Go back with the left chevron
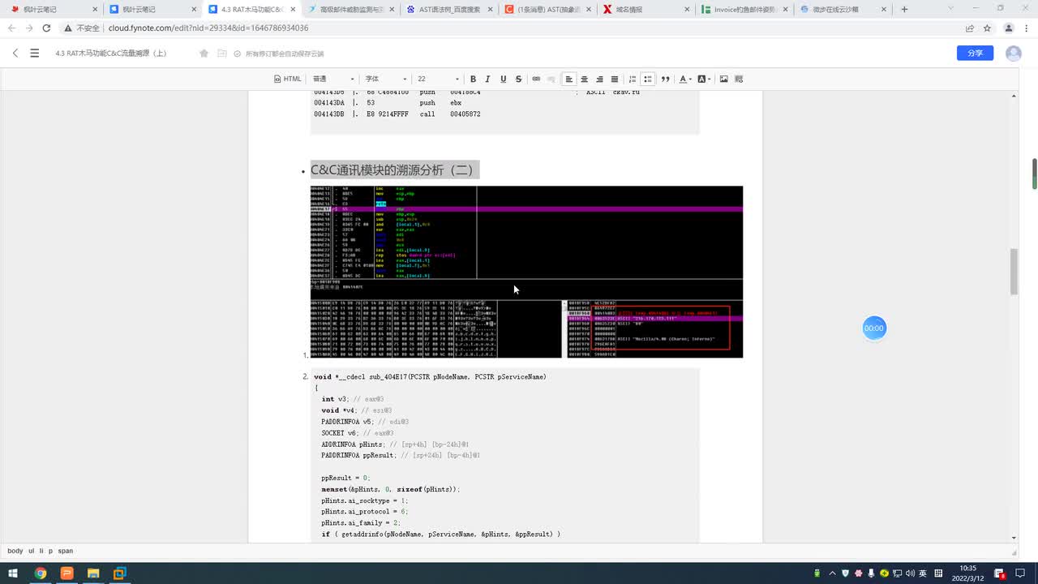The image size is (1038, 584). coord(15,53)
